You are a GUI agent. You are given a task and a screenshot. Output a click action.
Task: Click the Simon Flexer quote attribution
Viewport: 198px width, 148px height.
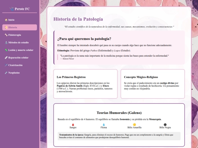pos(67,59)
